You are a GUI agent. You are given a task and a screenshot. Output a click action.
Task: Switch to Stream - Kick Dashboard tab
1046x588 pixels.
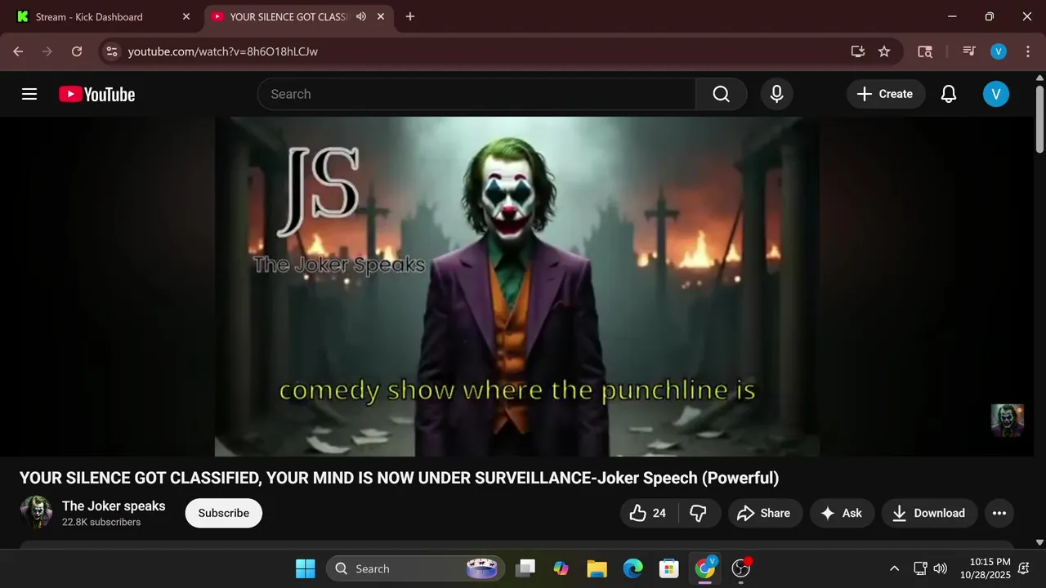tap(102, 16)
